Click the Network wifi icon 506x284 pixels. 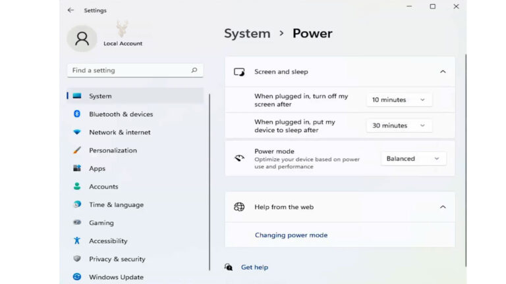tap(77, 132)
